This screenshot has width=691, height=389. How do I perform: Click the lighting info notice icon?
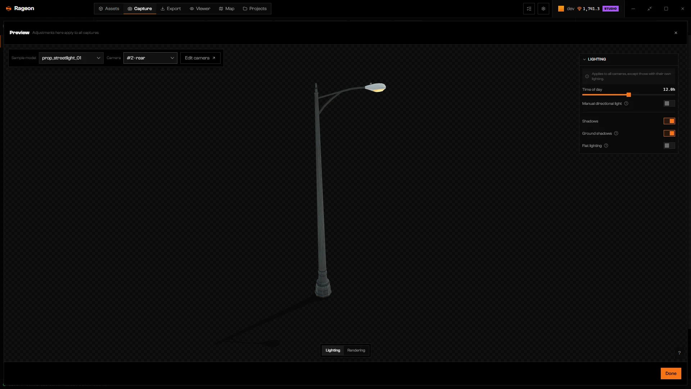(x=587, y=76)
